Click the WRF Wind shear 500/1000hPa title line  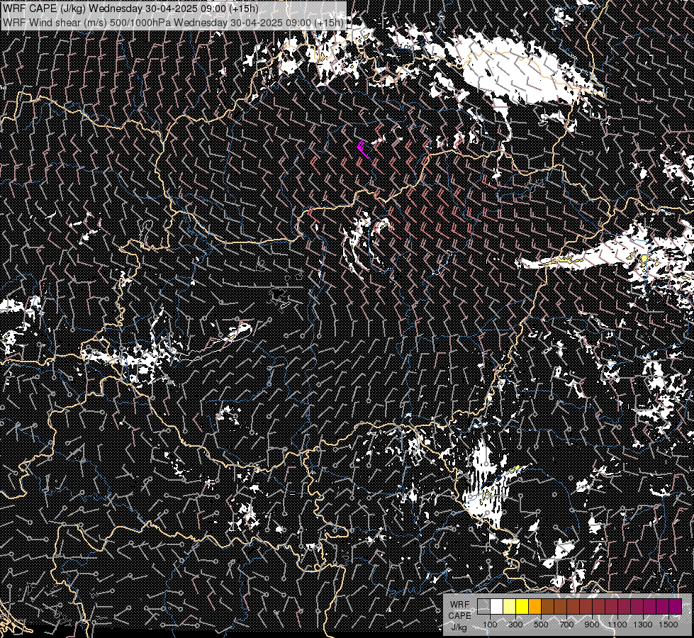click(x=173, y=23)
